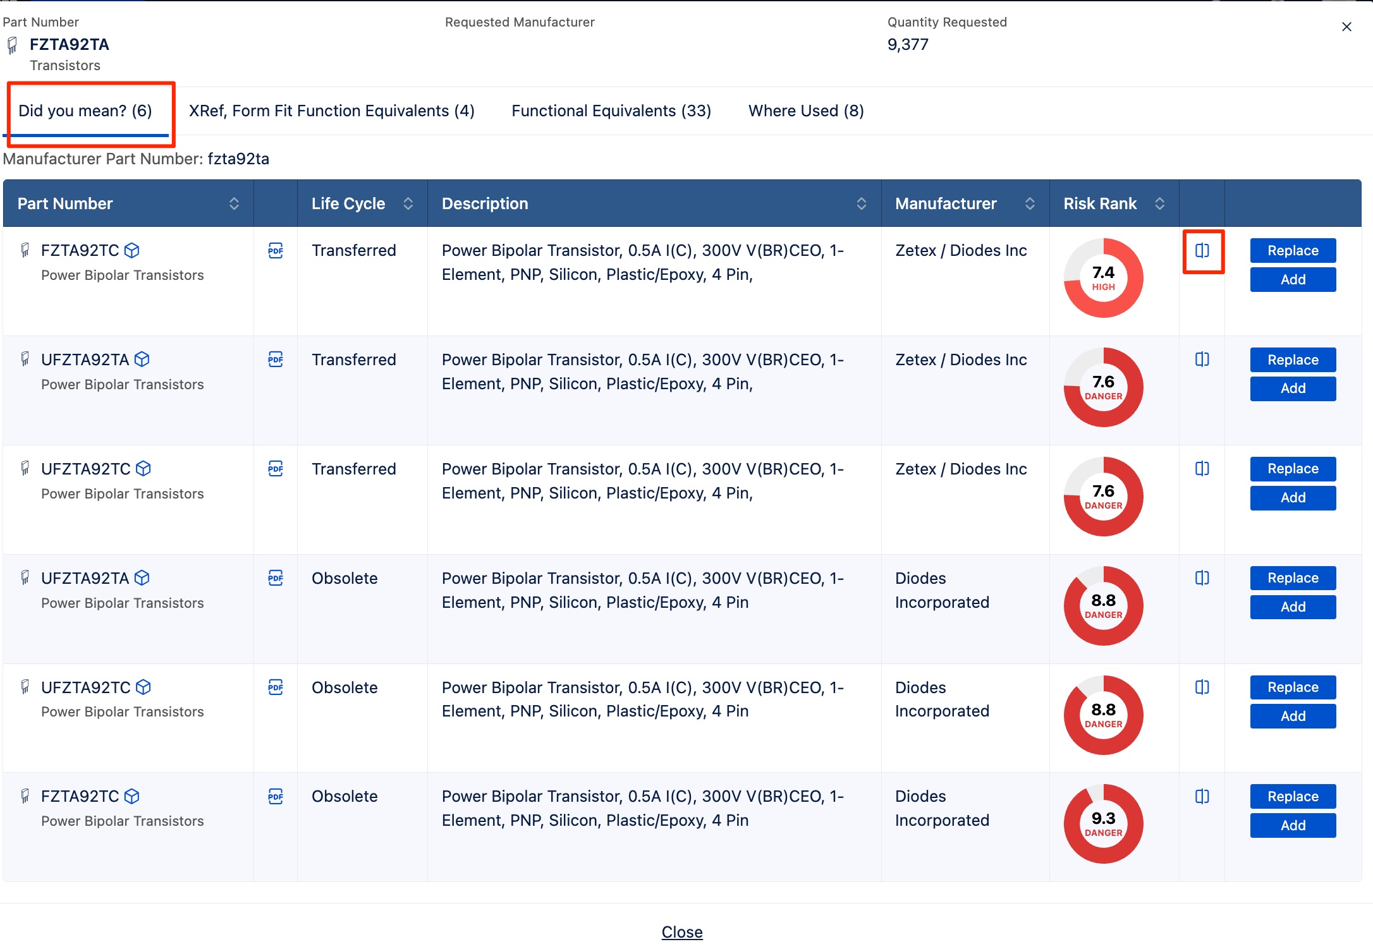
Task: Click cube icon beside Obsolete UFZTA92TA
Action: tap(142, 578)
